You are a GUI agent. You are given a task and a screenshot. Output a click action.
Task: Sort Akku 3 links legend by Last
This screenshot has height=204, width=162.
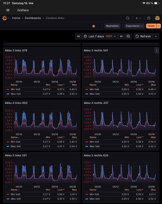[x=61, y=85]
